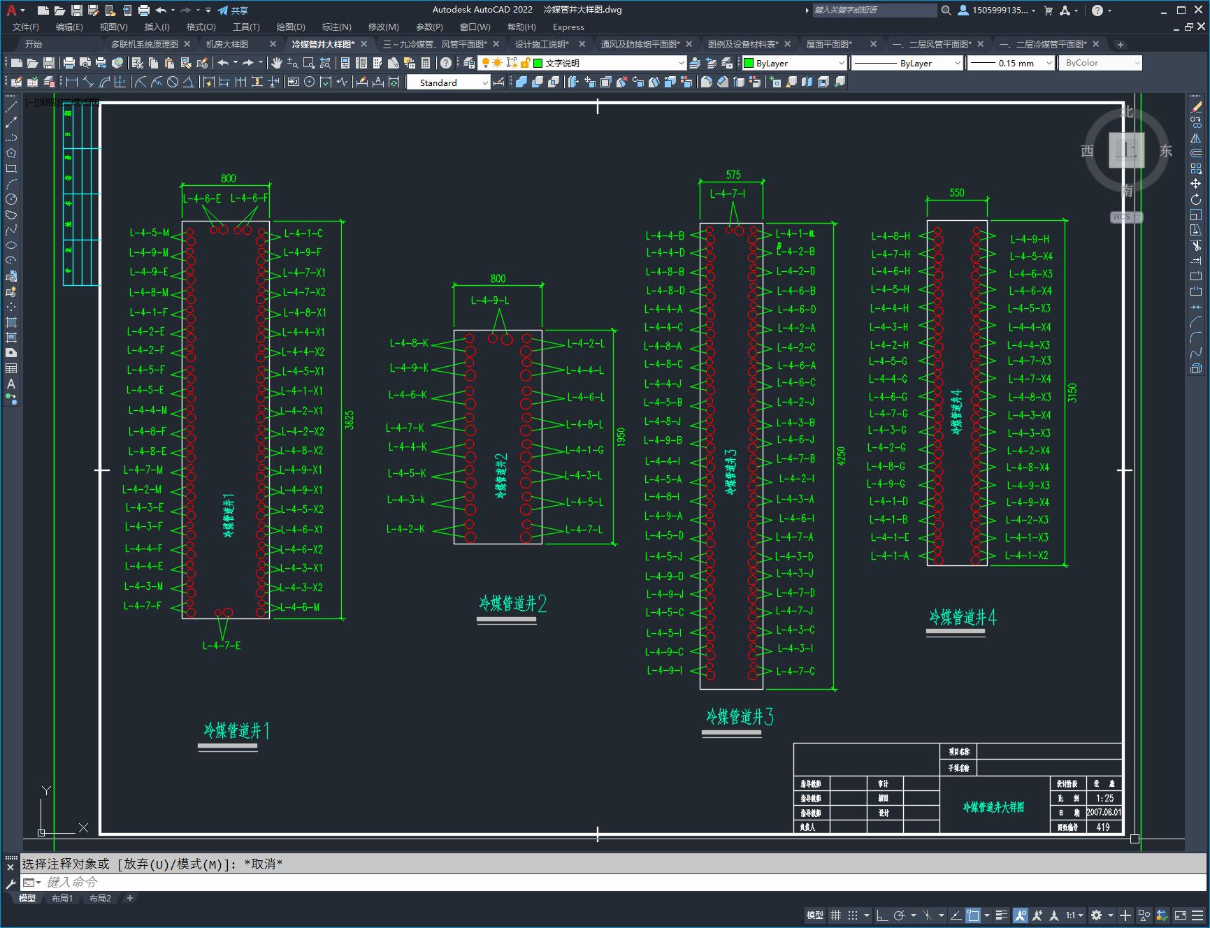Add a new drawing tab with plus
This screenshot has width=1210, height=928.
point(1121,44)
